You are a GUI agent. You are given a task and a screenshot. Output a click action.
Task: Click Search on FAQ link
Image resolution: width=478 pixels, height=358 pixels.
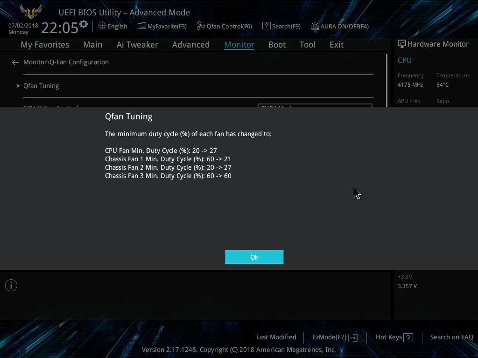tap(452, 337)
